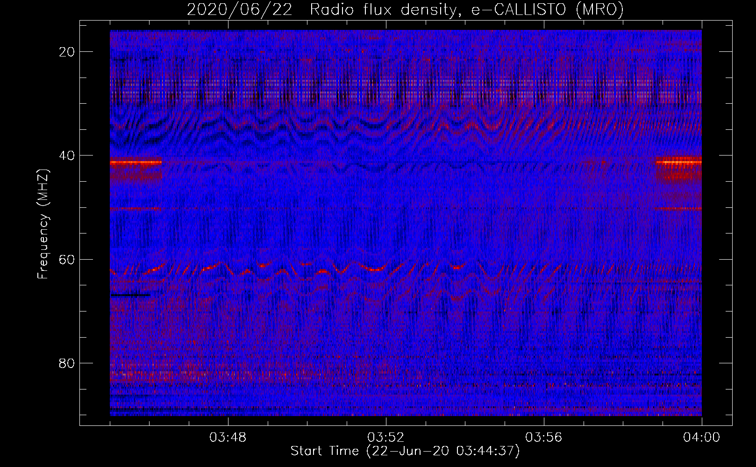Image resolution: width=756 pixels, height=467 pixels.
Task: Click the 'Radio flux density, e-CALLISTO (MRO)' title text
Action: pyautogui.click(x=467, y=10)
